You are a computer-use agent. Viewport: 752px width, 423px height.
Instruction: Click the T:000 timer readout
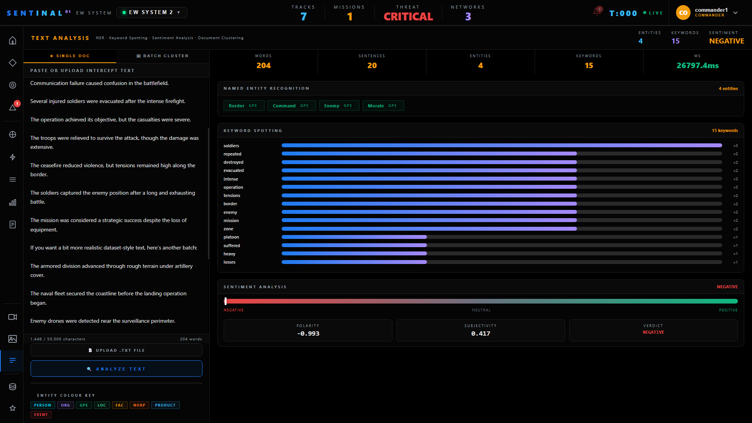623,13
